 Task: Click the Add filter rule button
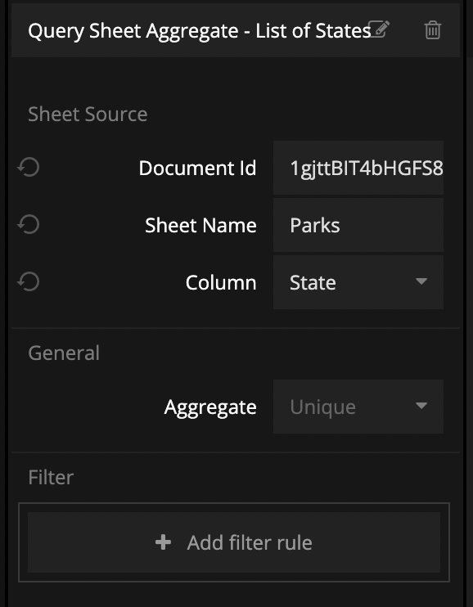(x=234, y=542)
